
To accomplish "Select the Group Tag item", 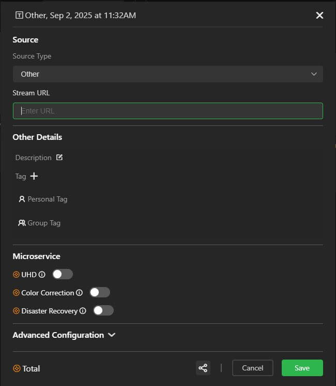I will (x=44, y=223).
